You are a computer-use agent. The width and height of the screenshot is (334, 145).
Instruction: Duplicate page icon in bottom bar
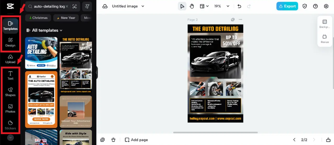click(103, 140)
